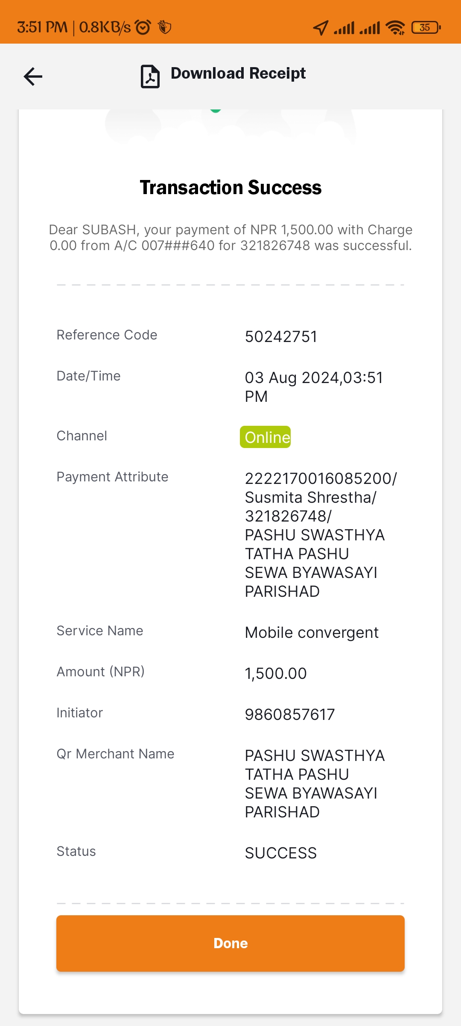Select the Mobile convergent service name
461x1026 pixels.
point(312,632)
